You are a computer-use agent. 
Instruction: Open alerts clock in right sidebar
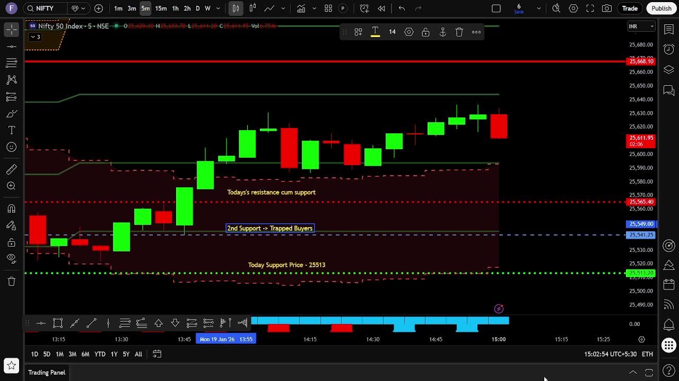[669, 49]
